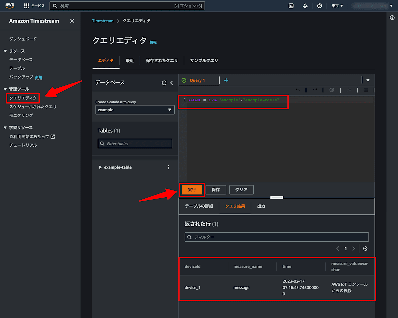Image resolution: width=398 pixels, height=318 pixels.
Task: Open the チュートリアル link
Action: pos(23,145)
